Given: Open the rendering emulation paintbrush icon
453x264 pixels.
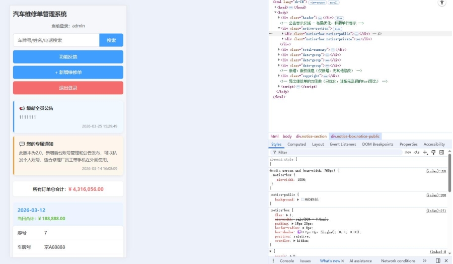Looking at the screenshot, I should coord(433,152).
